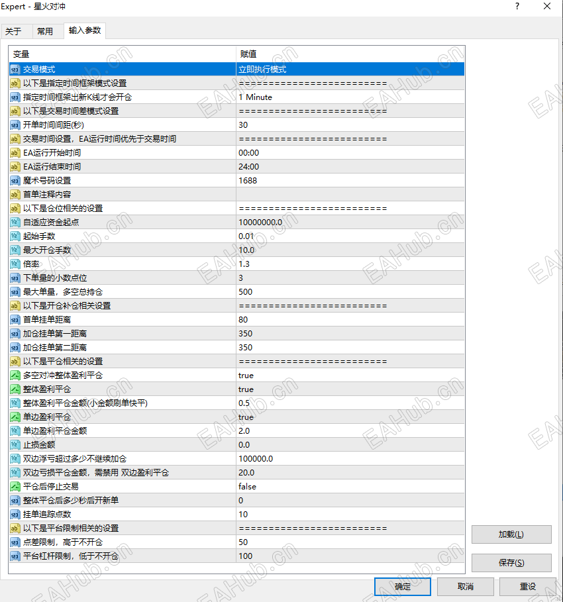The height and width of the screenshot is (602, 563).
Task: Click the bool icon beside 整体盈利平仓
Action: (x=15, y=389)
